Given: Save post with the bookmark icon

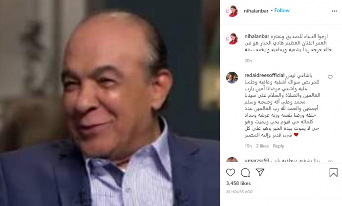Looking at the screenshot, I should pos(333,172).
